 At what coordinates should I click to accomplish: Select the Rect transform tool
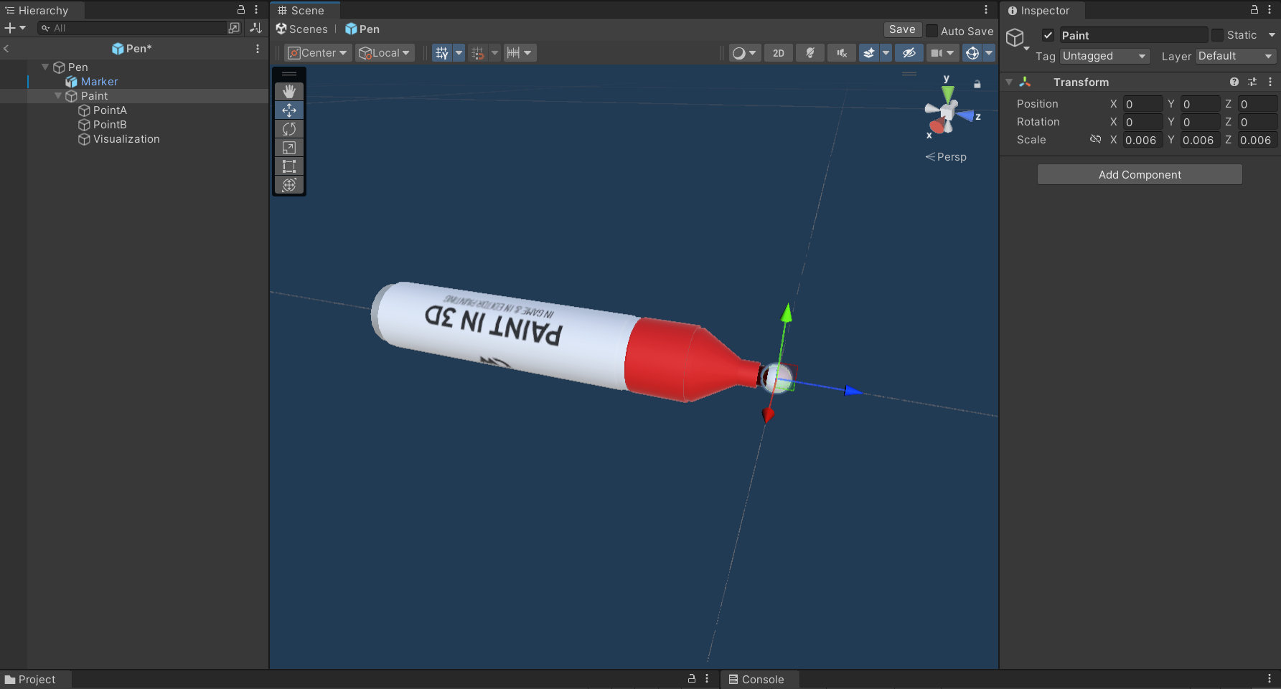[289, 166]
